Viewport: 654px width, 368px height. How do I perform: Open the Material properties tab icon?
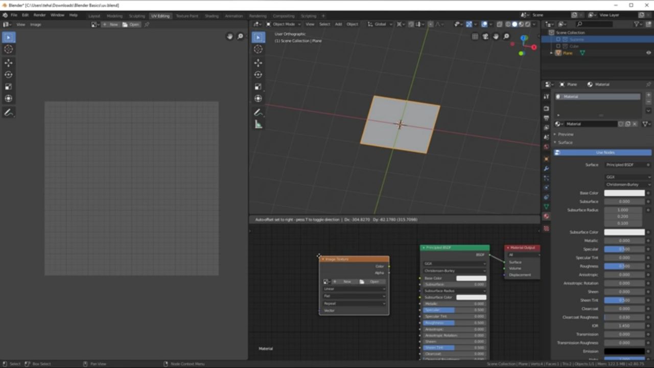[x=546, y=217]
